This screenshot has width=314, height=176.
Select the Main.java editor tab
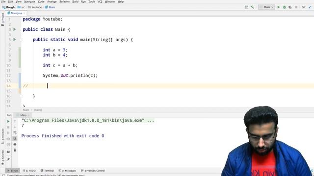(16, 13)
